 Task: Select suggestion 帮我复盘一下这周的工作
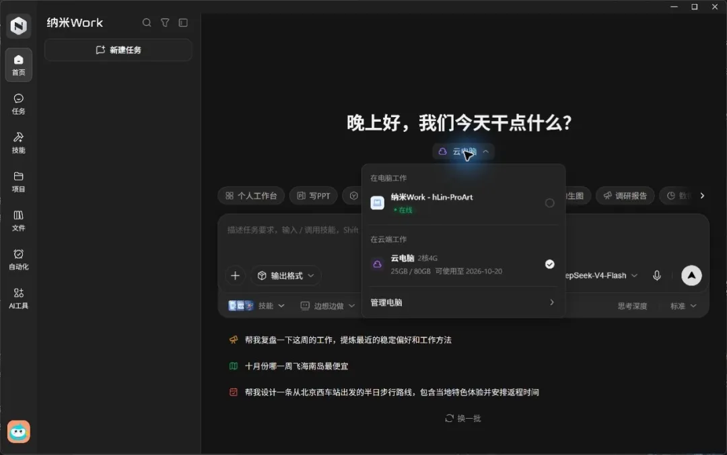tap(341, 340)
